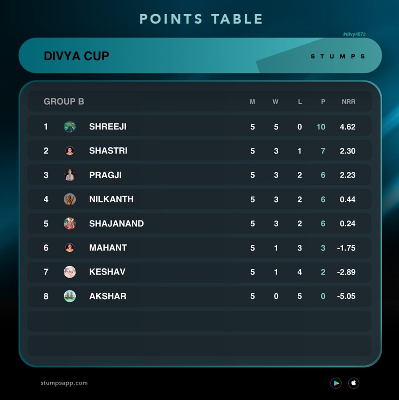Screen dimensions: 399x400
Task: Open the Google Play store icon
Action: pos(336,383)
